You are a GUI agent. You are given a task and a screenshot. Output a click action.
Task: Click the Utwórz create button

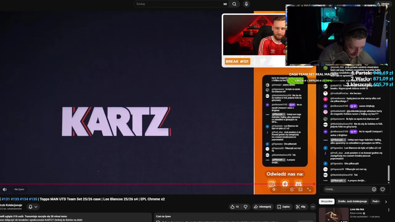coord(382,4)
